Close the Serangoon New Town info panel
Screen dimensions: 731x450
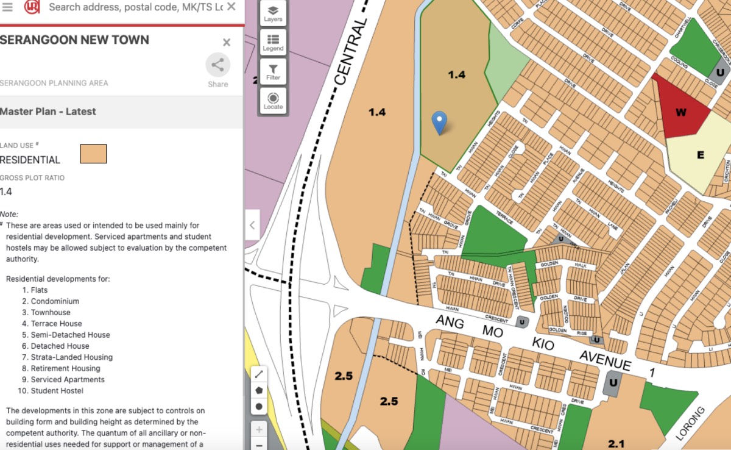click(x=227, y=42)
